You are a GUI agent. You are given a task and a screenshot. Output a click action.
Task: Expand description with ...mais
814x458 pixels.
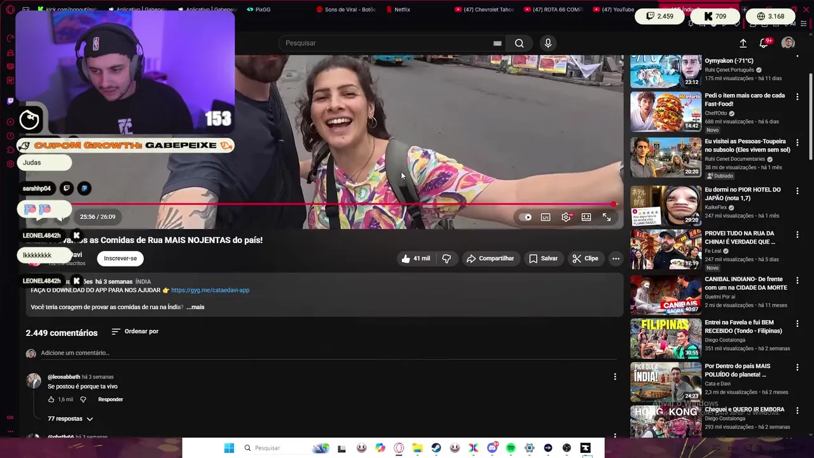pyautogui.click(x=195, y=307)
